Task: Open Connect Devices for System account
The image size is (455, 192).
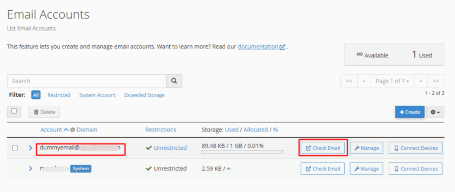Action: [416, 169]
